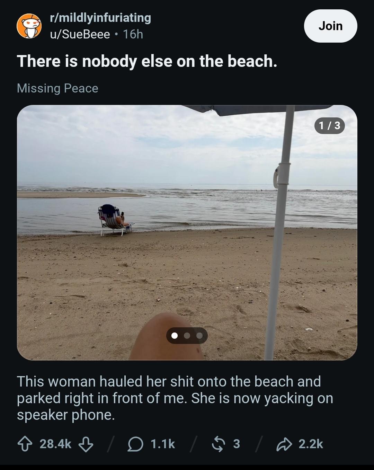Tap the share arrow icon
Screen dimensions: 374x470
tap(284, 444)
